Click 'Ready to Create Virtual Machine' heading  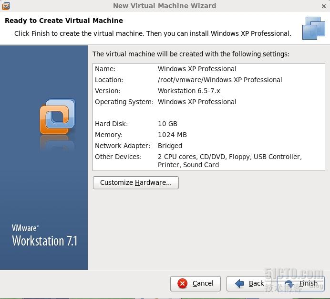click(64, 21)
